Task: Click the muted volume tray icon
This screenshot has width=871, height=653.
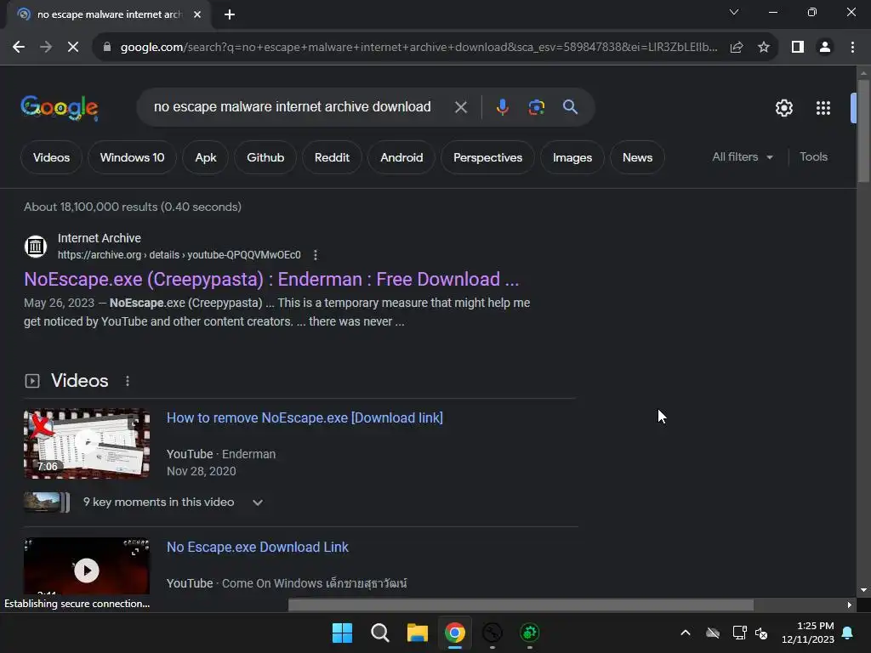Action: 761,633
